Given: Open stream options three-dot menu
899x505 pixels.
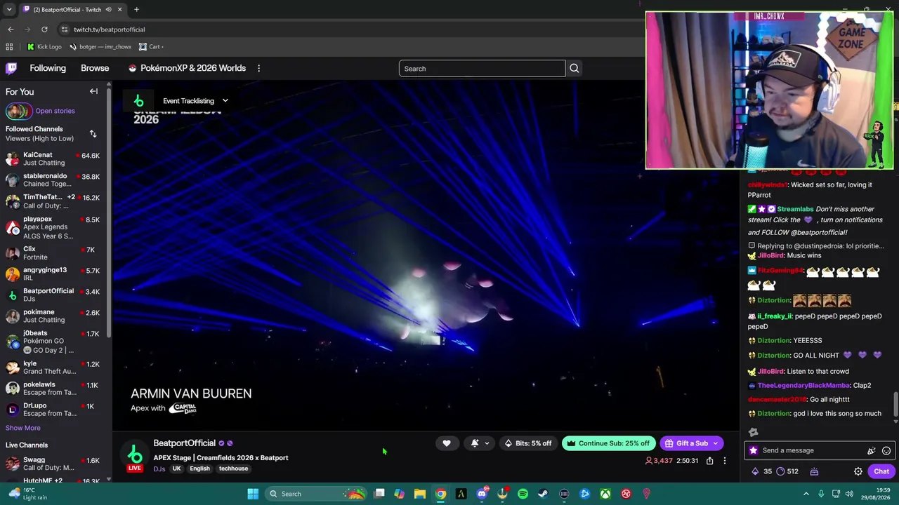Looking at the screenshot, I should [x=725, y=461].
